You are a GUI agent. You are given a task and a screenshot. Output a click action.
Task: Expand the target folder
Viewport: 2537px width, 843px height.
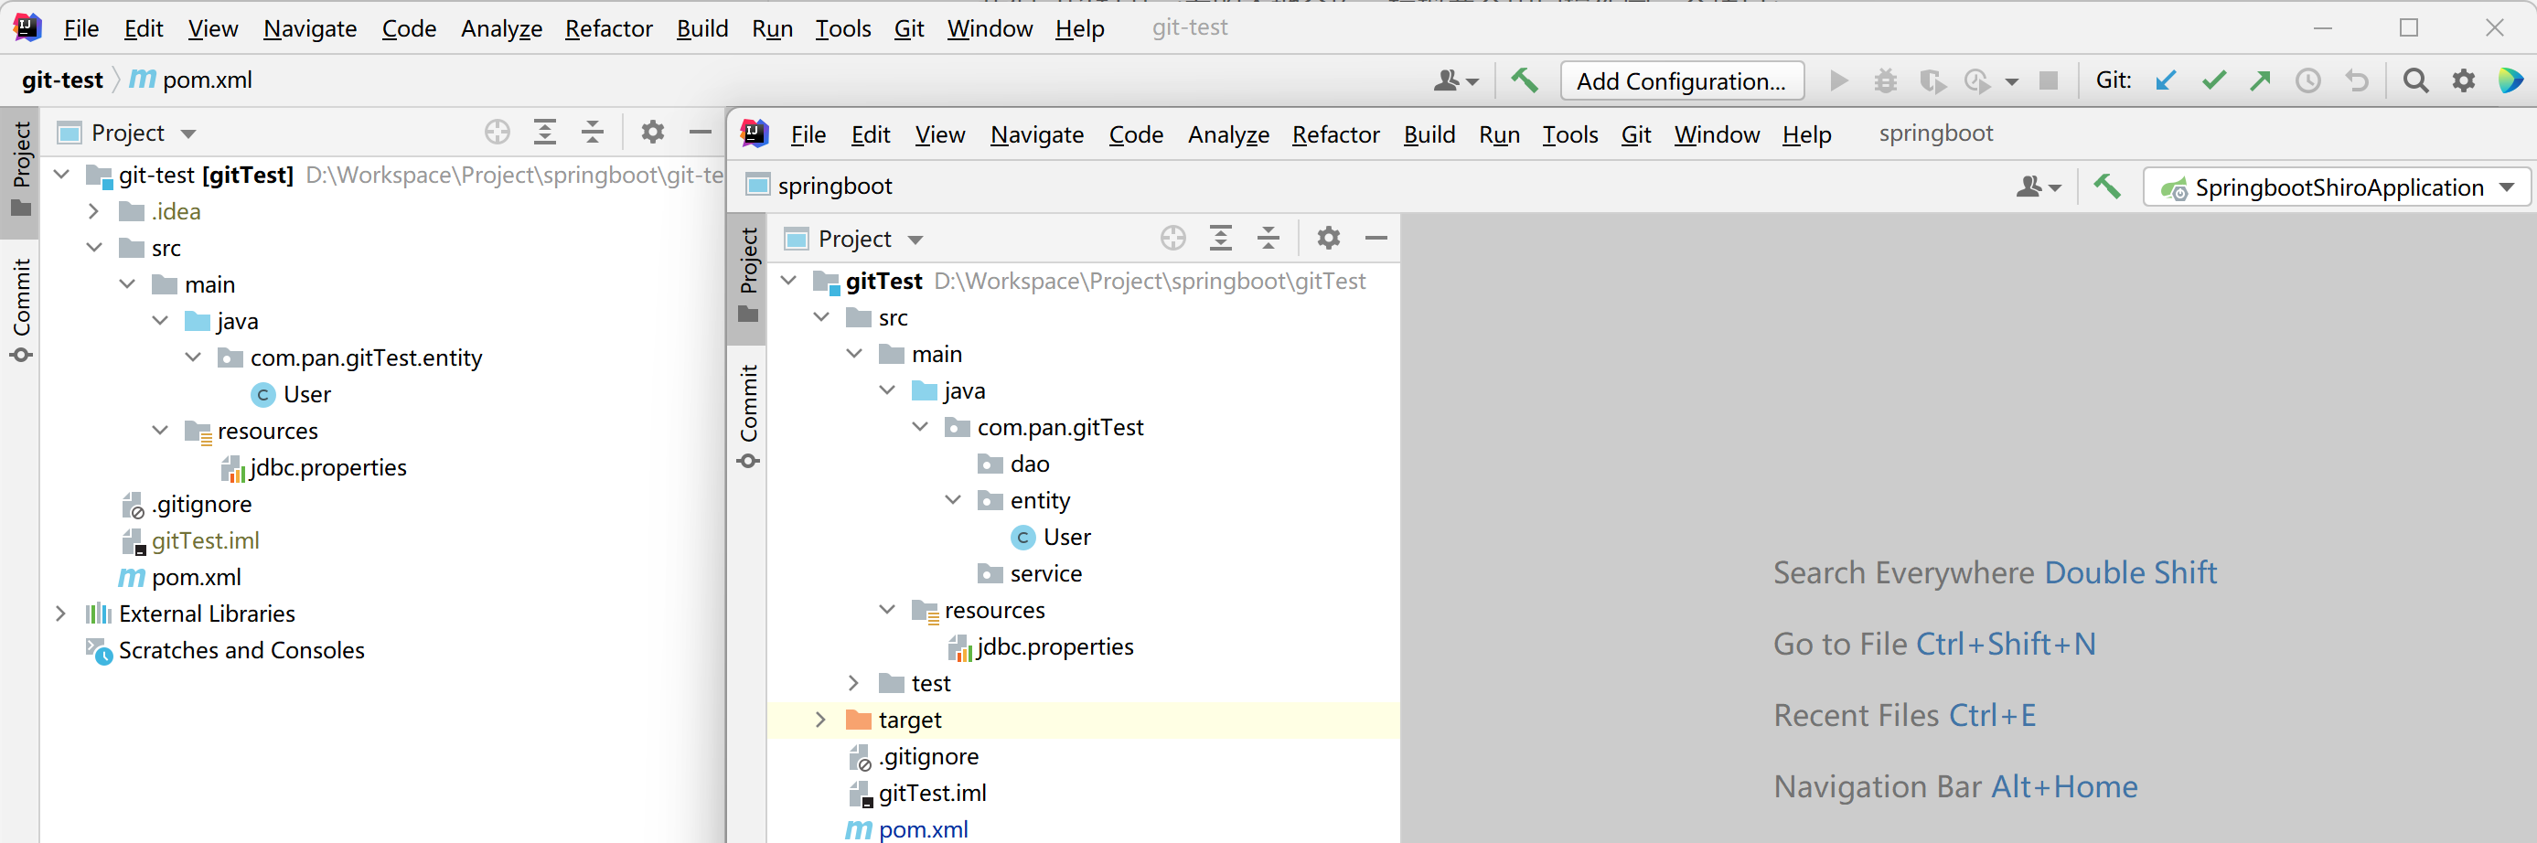tap(820, 720)
